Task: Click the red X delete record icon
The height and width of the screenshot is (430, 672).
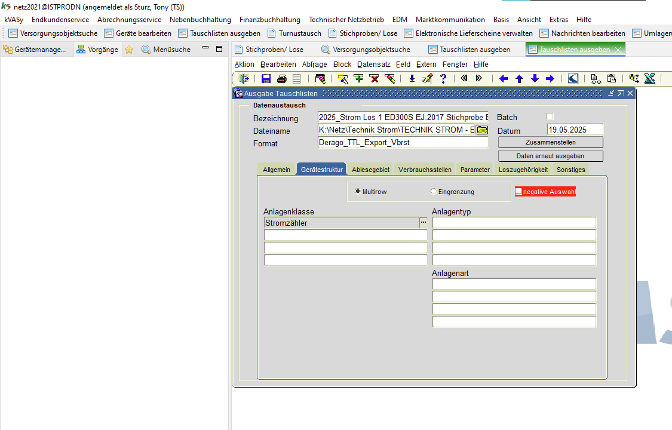Action: point(374,78)
